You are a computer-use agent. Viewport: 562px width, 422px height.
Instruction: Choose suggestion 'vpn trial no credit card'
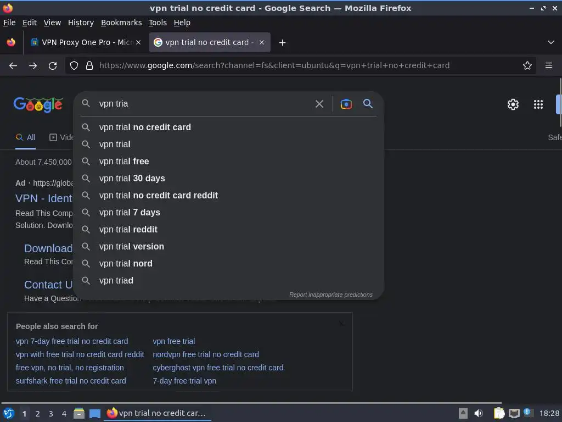[x=228, y=127]
